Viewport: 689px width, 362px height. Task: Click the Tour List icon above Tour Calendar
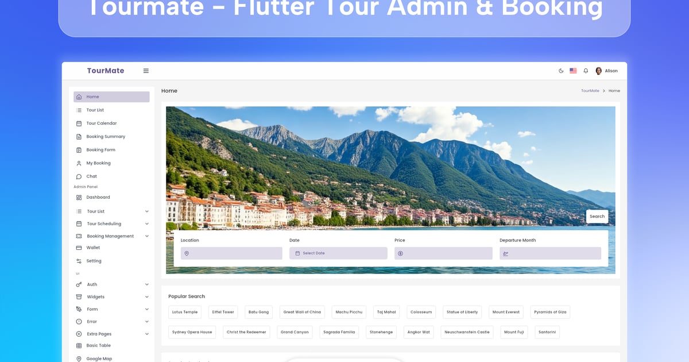[x=79, y=110]
